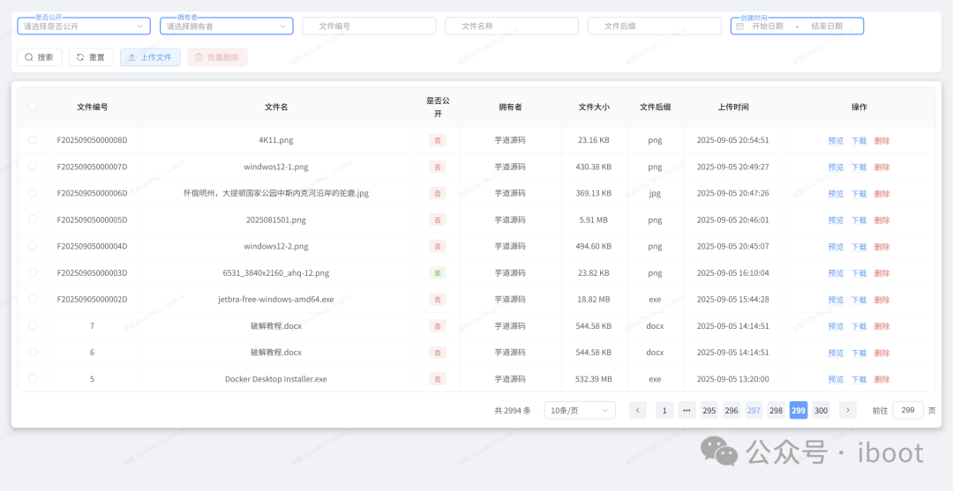
Task: Preview (预览) the 4K11.png file
Action: click(836, 141)
